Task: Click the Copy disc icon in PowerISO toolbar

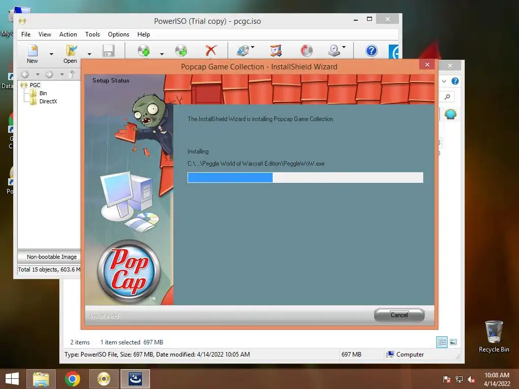Action: [243, 51]
